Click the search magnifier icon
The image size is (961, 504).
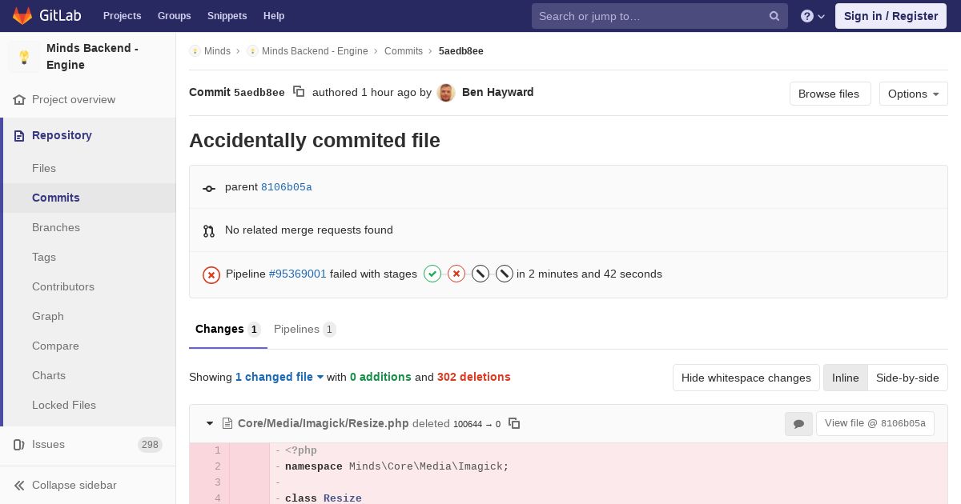point(774,16)
